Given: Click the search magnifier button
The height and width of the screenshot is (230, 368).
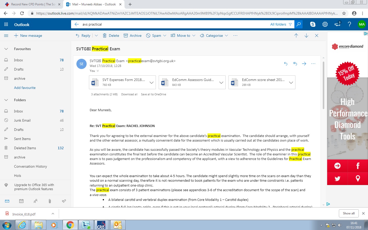Looking at the screenshot, I should coord(298,24).
